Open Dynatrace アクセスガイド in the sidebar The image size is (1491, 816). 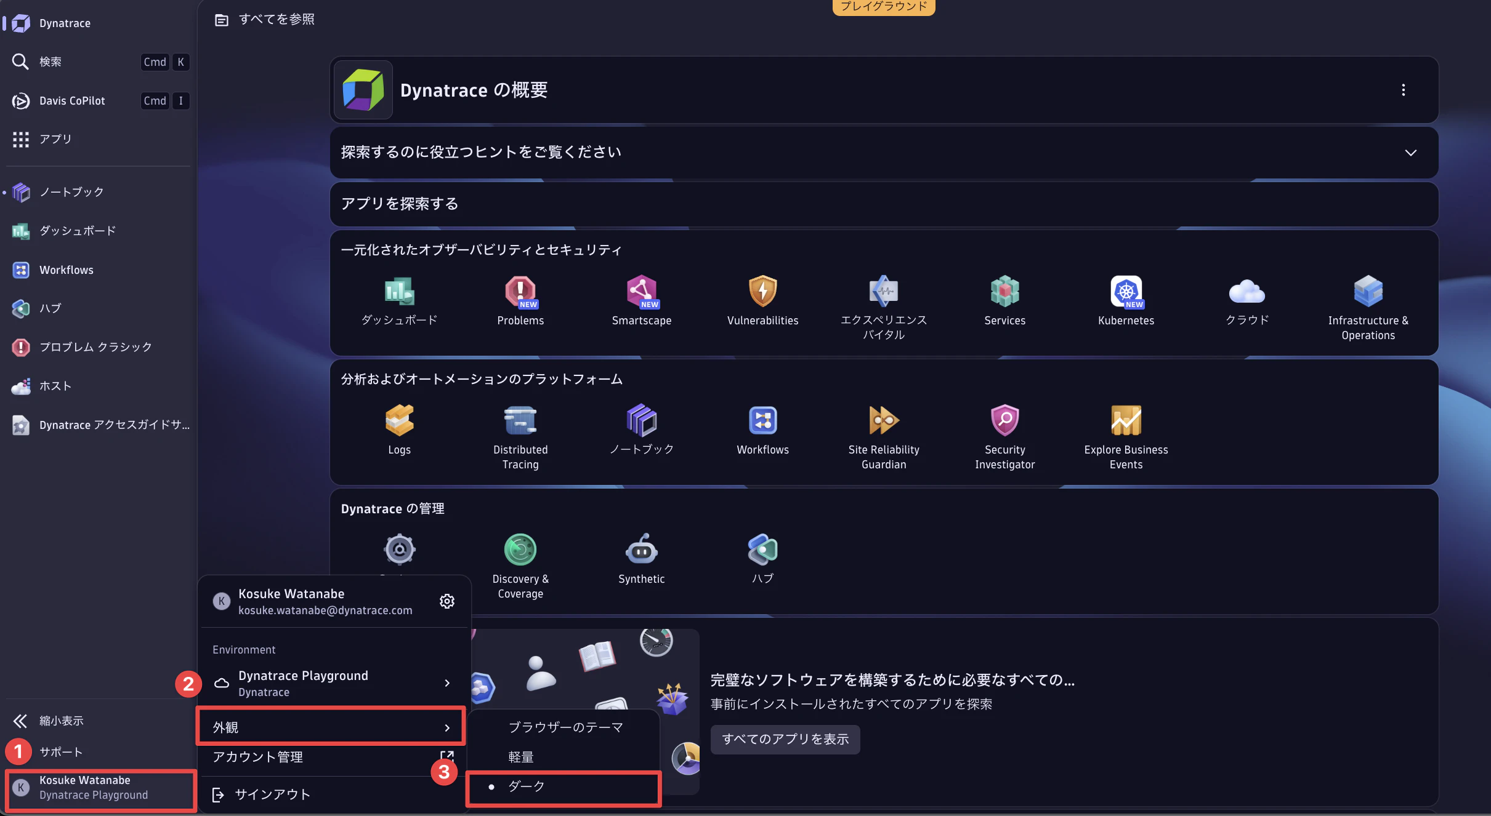[x=99, y=425]
